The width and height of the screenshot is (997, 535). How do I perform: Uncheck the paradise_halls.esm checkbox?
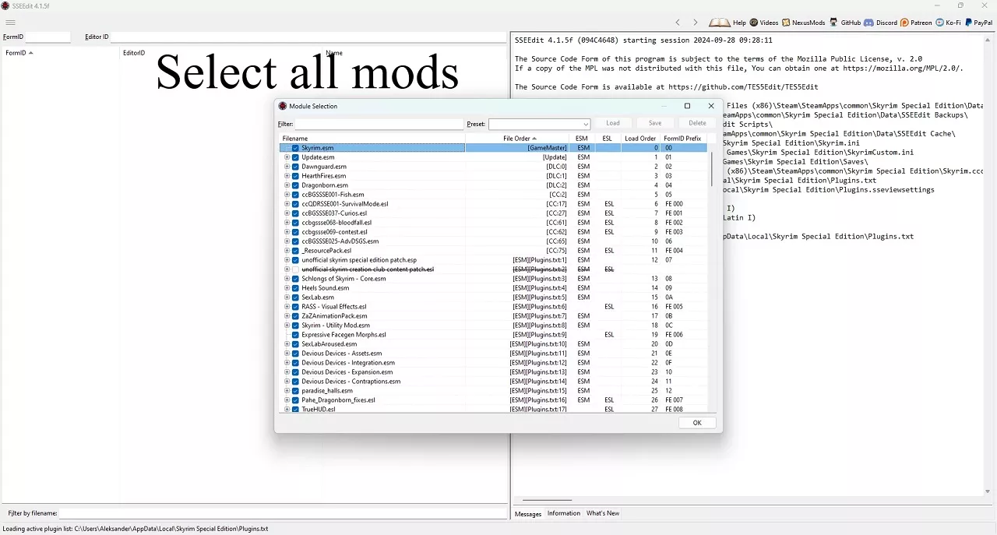295,391
